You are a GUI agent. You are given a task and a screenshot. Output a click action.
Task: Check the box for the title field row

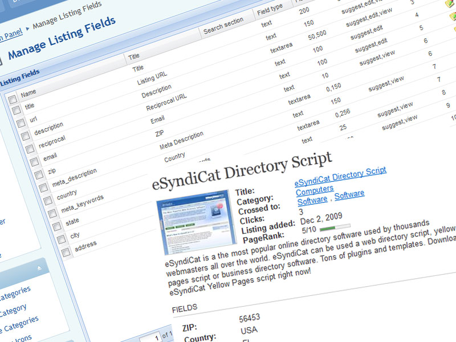(x=17, y=110)
